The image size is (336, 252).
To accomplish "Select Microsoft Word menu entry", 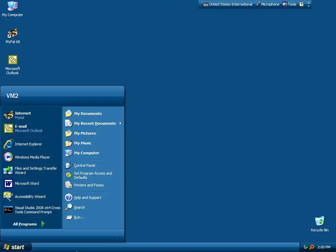I will click(x=31, y=183).
